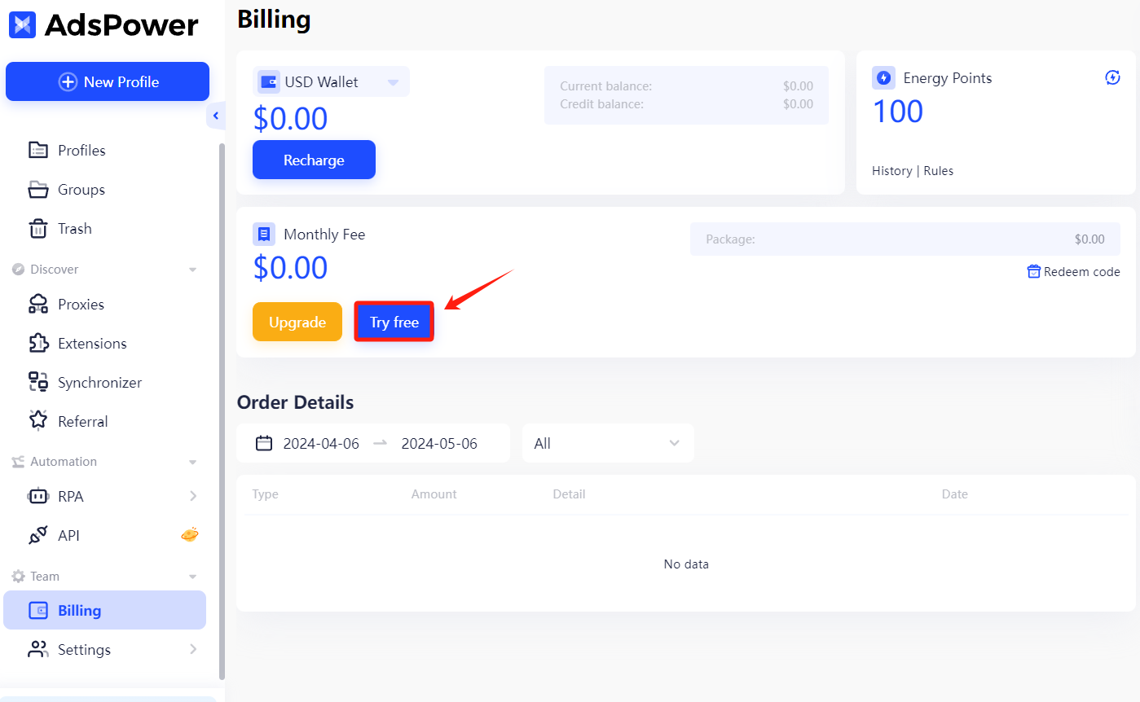Collapse the Discover section chevron
Viewport: 1140px width, 702px height.
192,269
